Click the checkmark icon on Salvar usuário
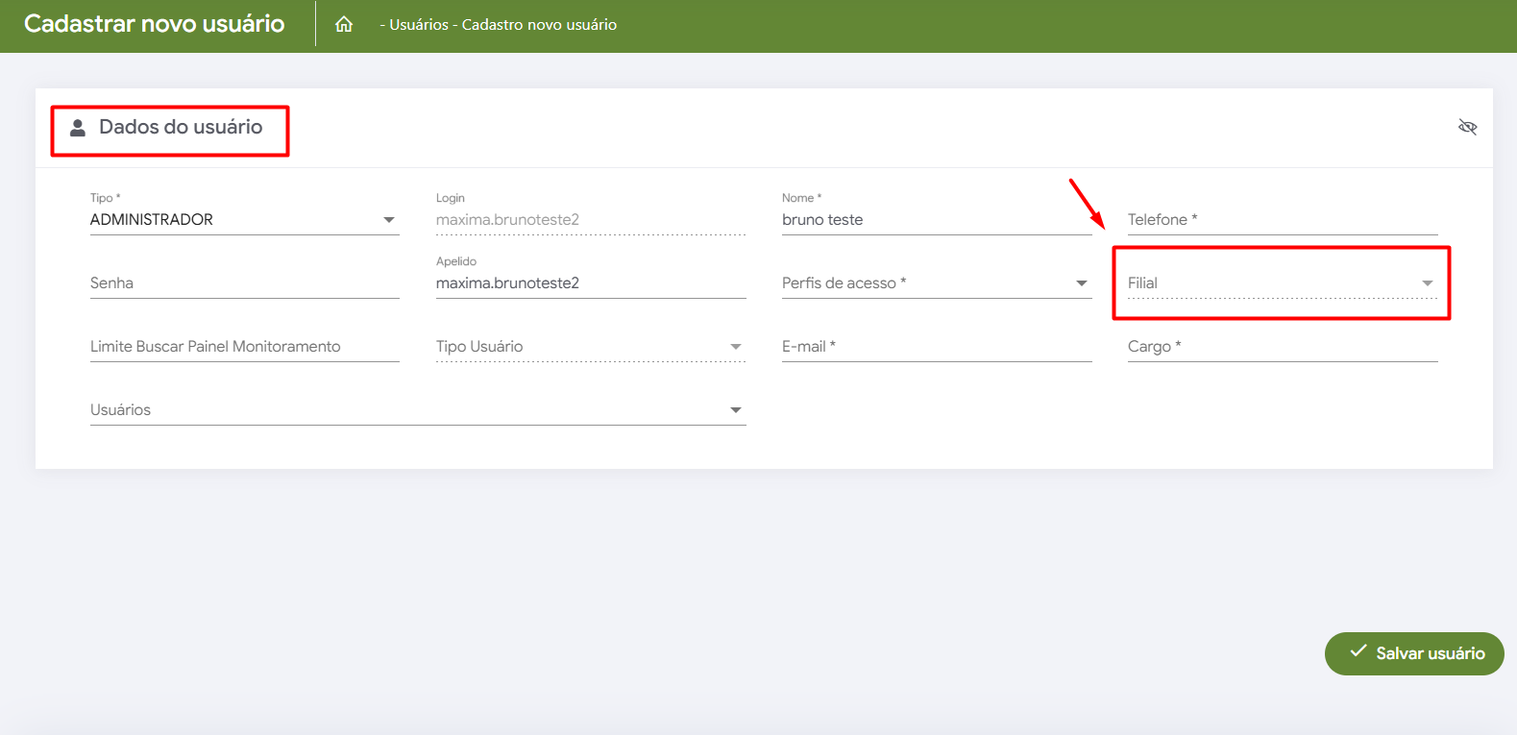 (x=1358, y=651)
